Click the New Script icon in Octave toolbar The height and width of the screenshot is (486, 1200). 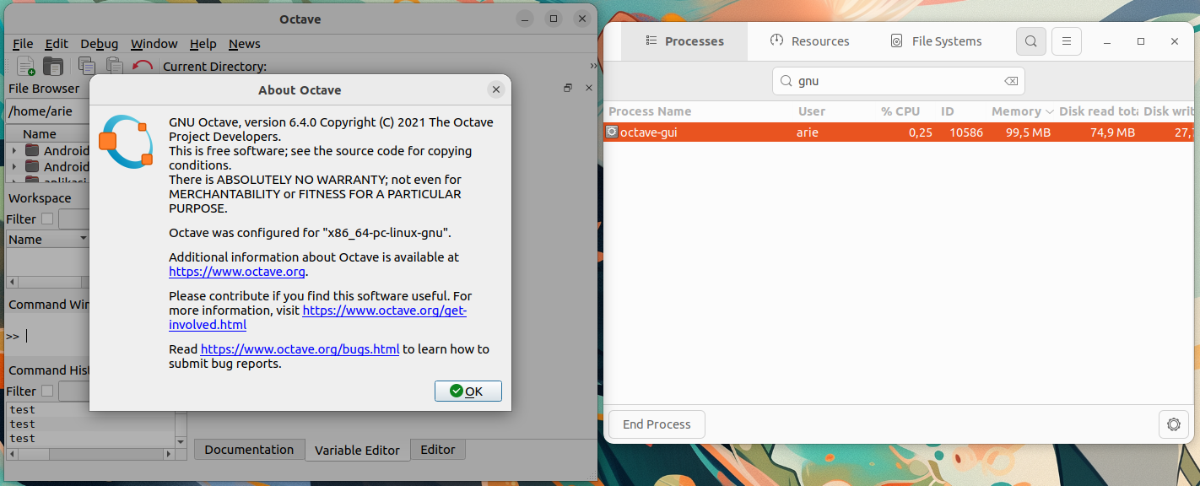click(x=26, y=66)
